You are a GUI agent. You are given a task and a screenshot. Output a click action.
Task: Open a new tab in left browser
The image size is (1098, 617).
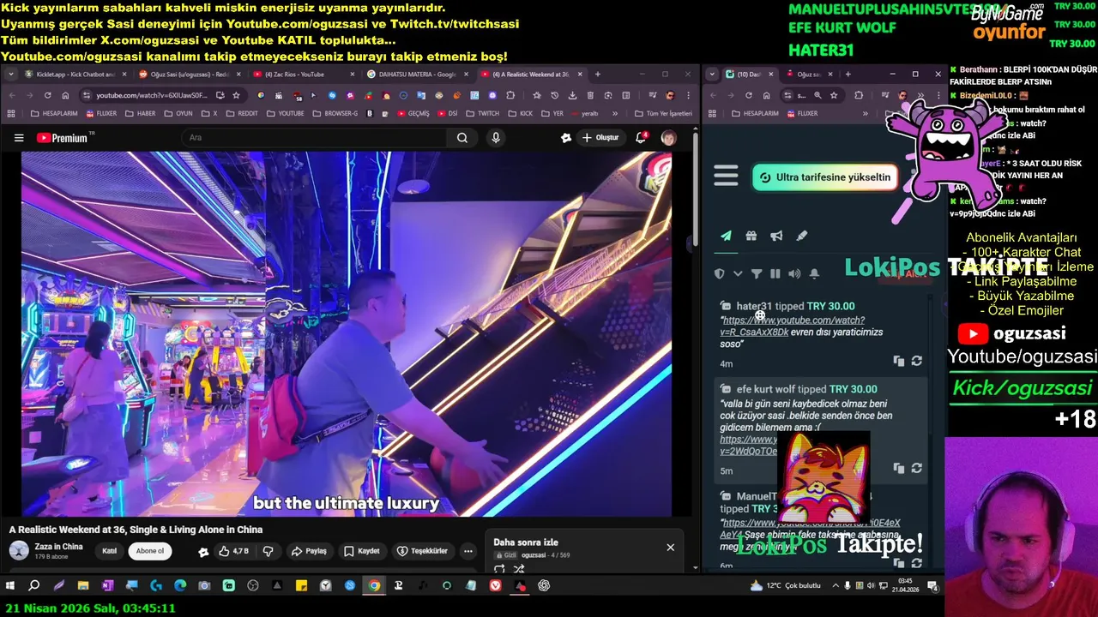[x=598, y=75]
